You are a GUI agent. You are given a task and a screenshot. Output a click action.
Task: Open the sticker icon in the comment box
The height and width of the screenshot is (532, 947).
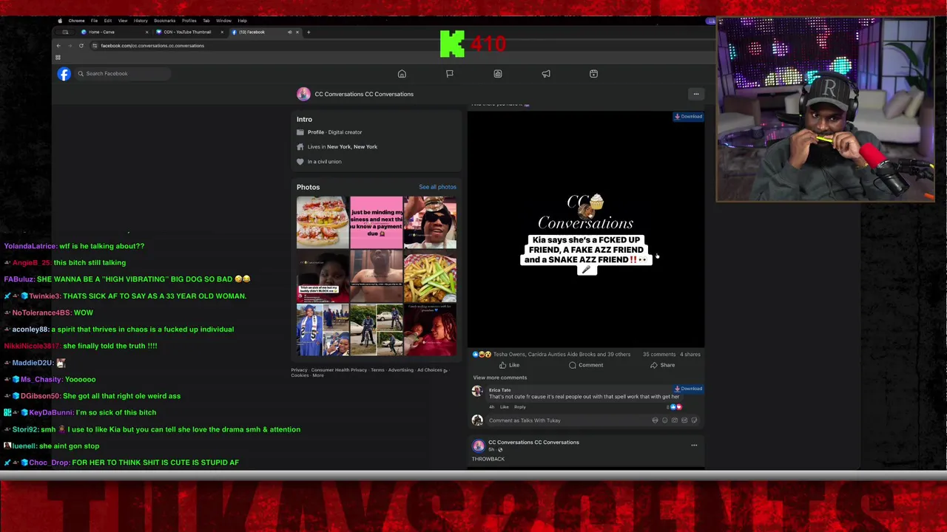point(694,420)
